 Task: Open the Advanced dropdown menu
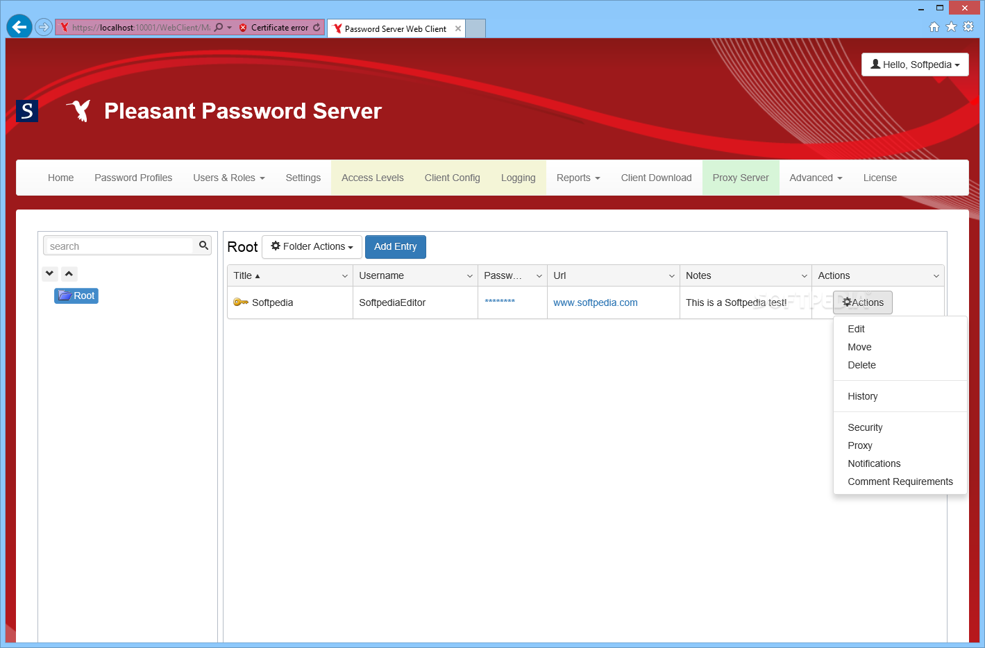click(x=816, y=178)
